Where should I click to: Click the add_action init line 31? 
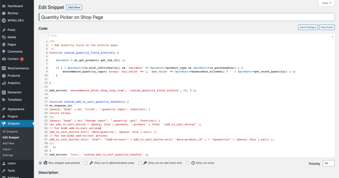point(99,154)
